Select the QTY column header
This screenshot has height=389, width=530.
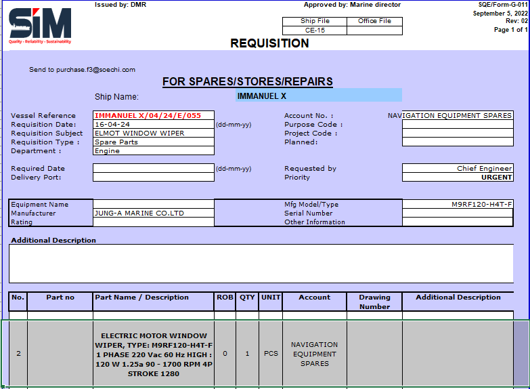click(x=247, y=298)
